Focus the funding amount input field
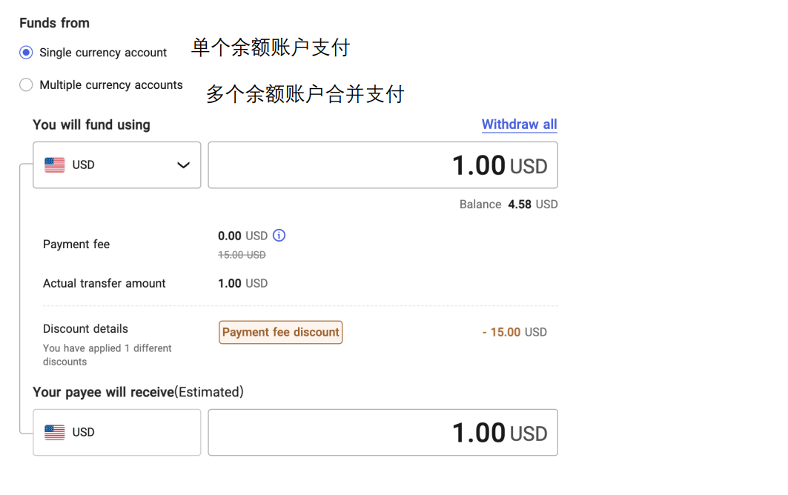788x495 pixels. [383, 165]
